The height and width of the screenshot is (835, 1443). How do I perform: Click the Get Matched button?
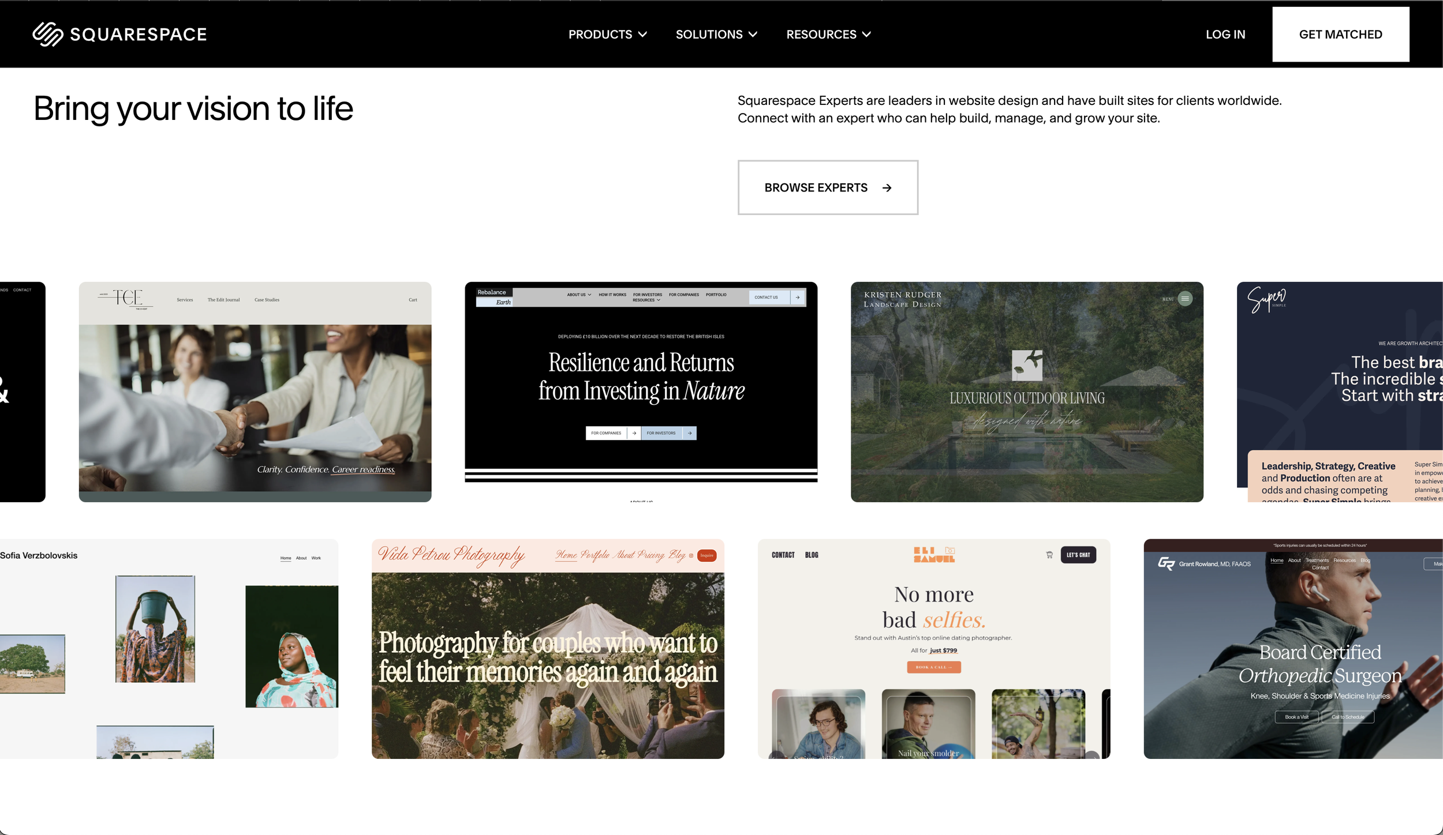[1340, 34]
